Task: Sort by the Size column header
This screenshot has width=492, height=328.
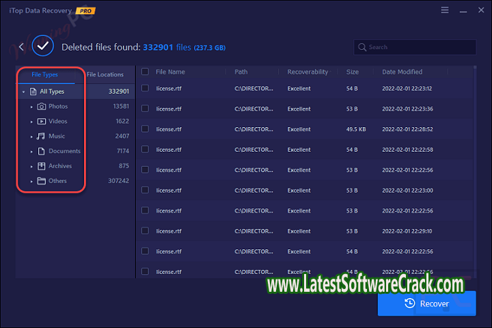Action: coord(352,72)
